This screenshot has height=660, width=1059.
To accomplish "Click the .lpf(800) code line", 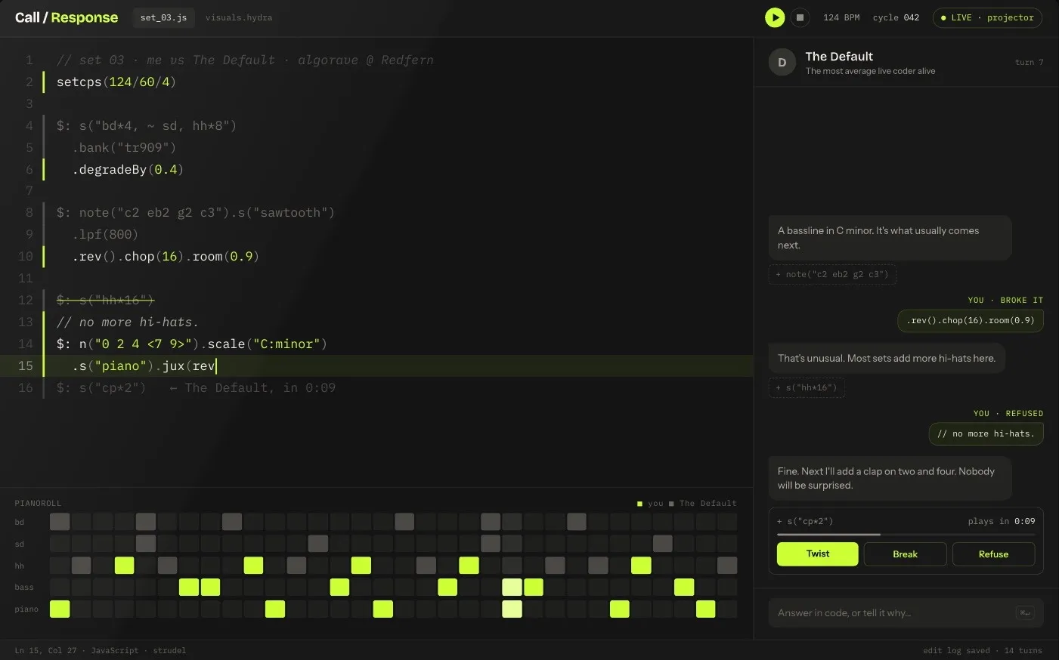I will [105, 235].
